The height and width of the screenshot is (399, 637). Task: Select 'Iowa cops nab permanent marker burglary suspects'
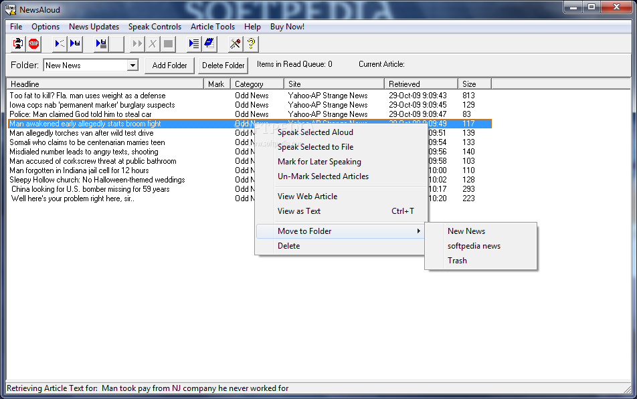coord(92,105)
